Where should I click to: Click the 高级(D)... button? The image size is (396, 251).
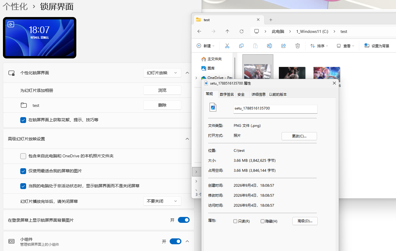coord(305,221)
